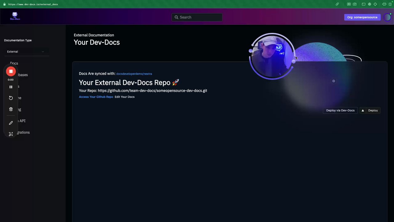Image resolution: width=394 pixels, height=222 pixels.
Task: Toggle the split view icon in browser toolbar
Action: coord(390,4)
